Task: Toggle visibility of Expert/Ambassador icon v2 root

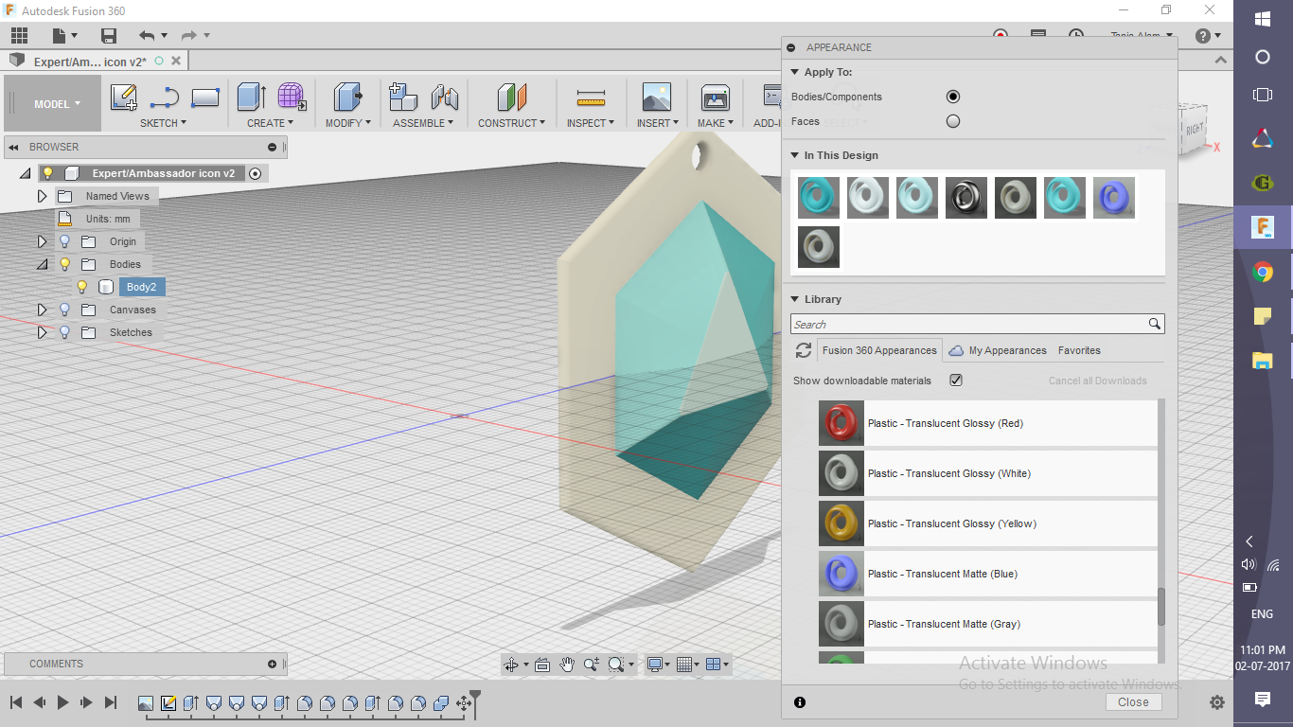Action: coord(48,173)
